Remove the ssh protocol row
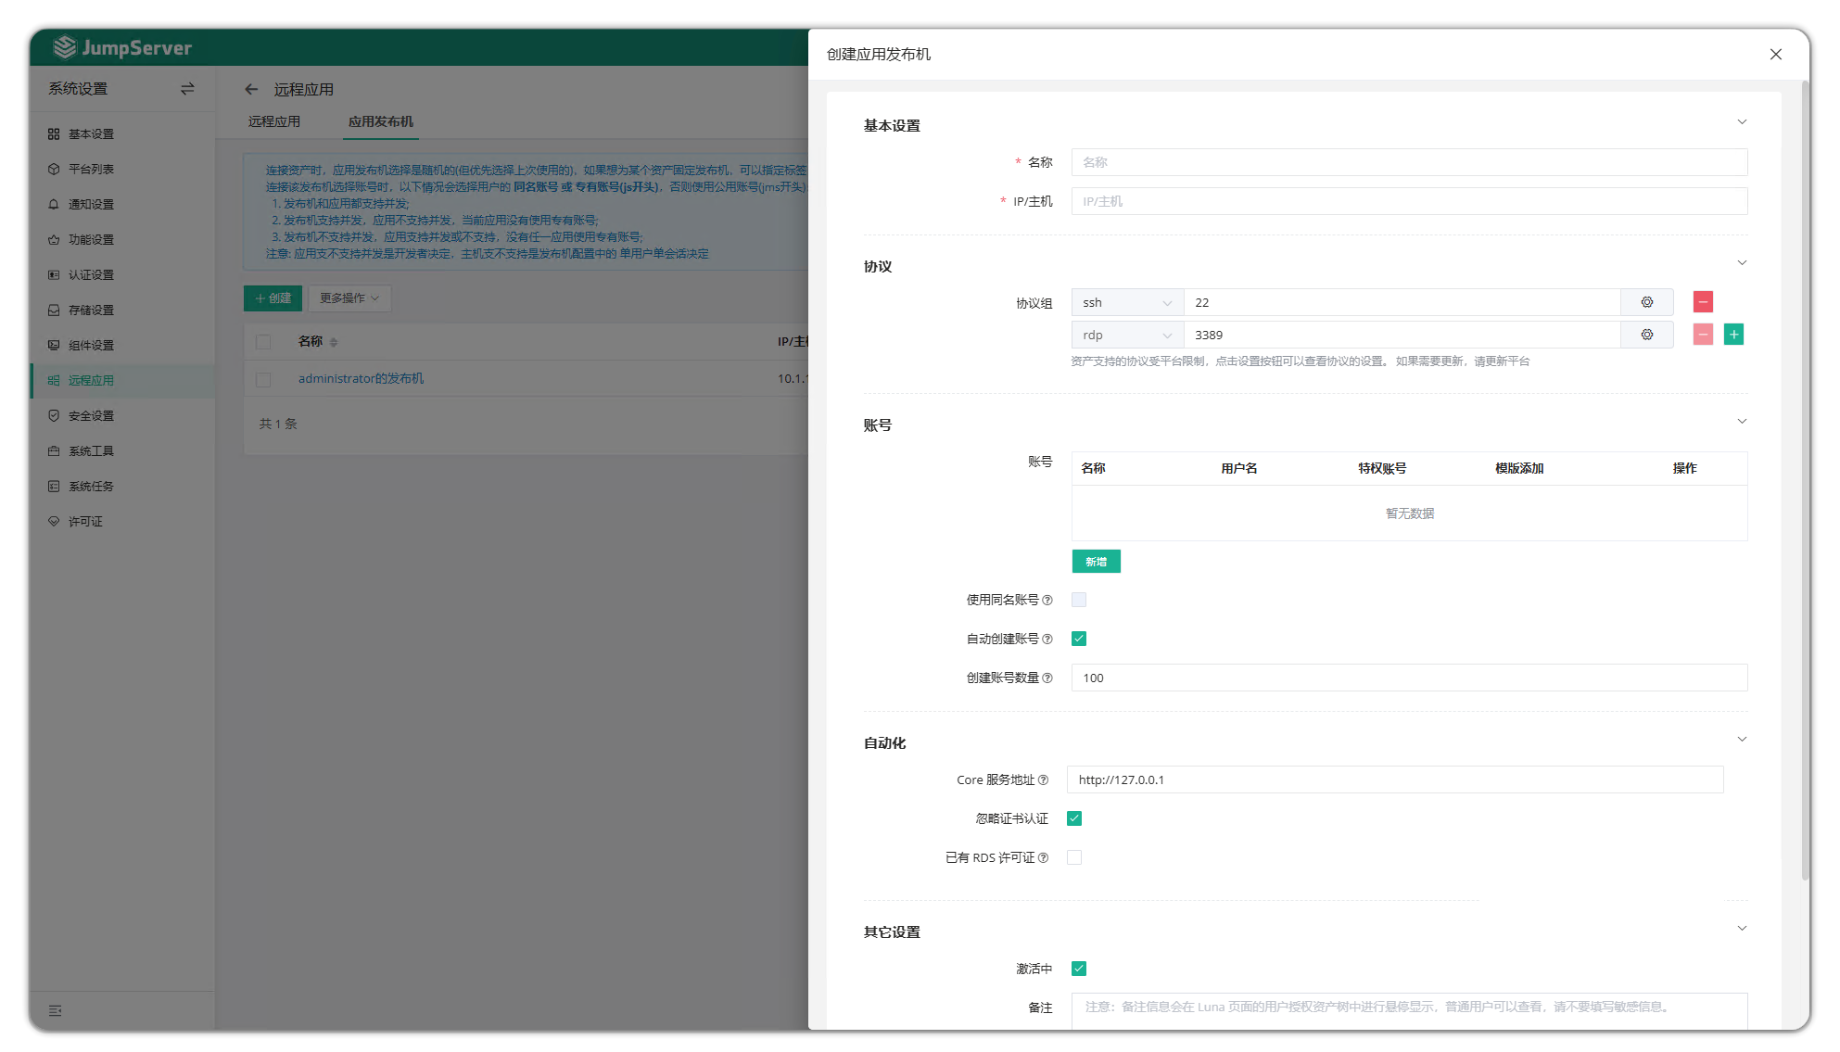 tap(1703, 301)
